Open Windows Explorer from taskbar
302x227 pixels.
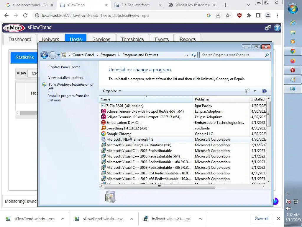(293, 32)
